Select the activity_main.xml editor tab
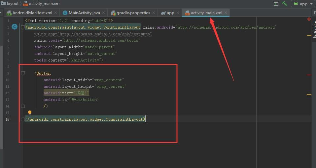Viewport: 316px width, 168px height. (x=206, y=12)
